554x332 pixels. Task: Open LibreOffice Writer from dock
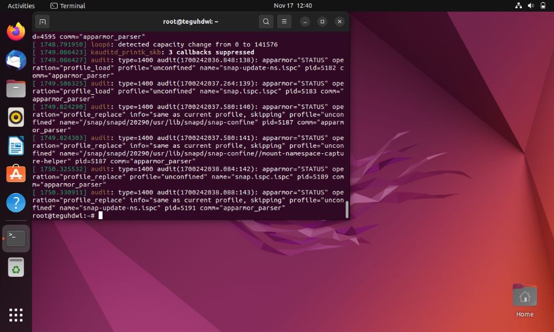[16, 146]
